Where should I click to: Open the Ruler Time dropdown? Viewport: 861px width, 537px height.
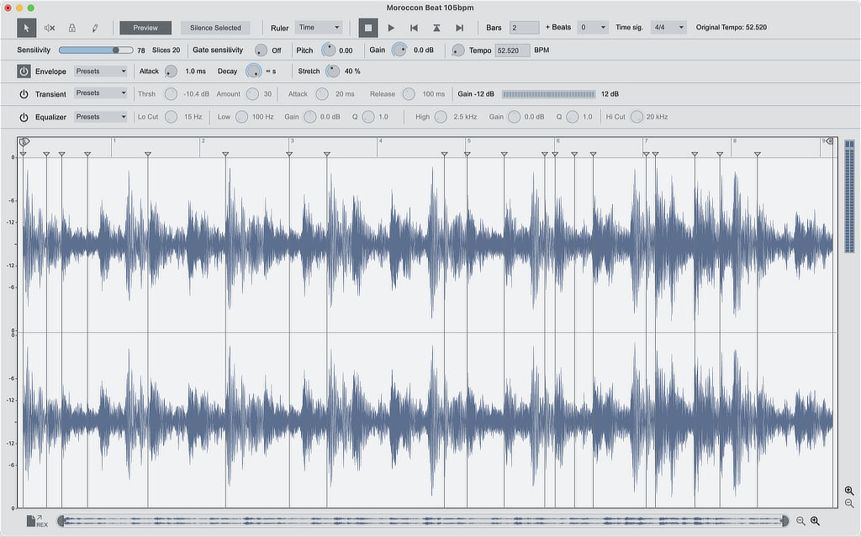click(319, 27)
